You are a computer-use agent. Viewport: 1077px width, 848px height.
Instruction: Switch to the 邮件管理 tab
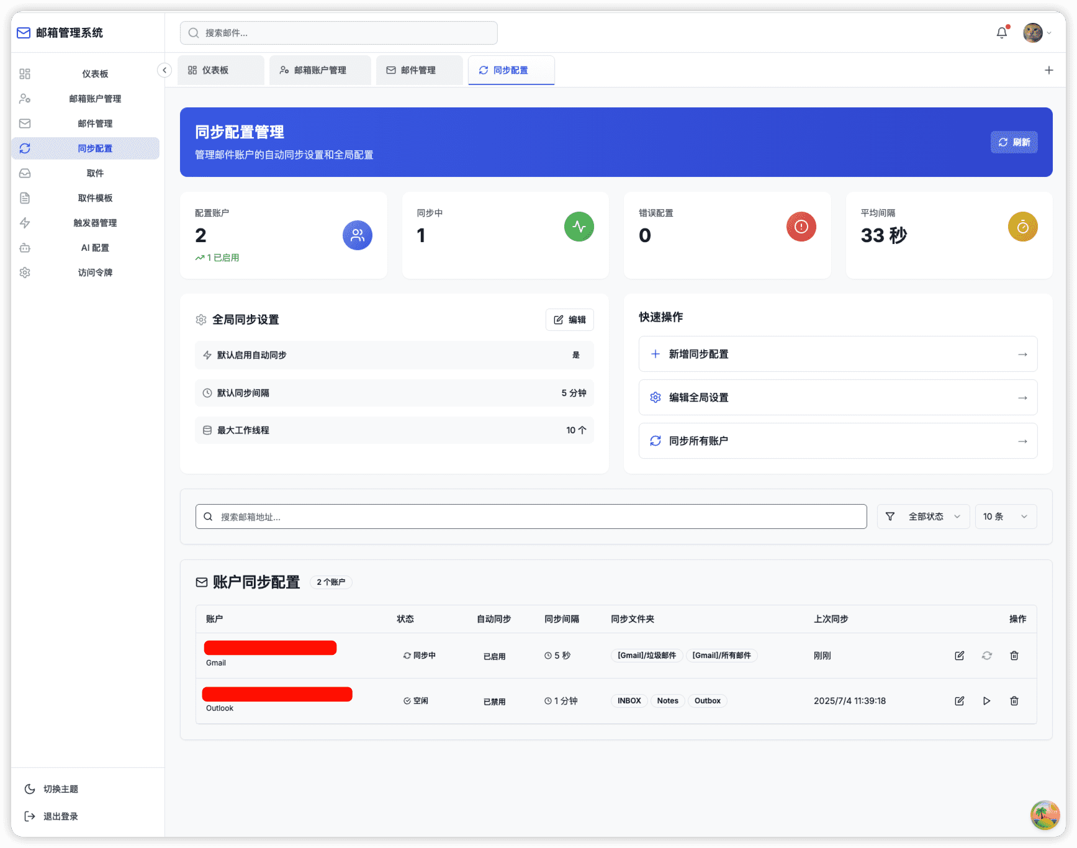point(420,70)
